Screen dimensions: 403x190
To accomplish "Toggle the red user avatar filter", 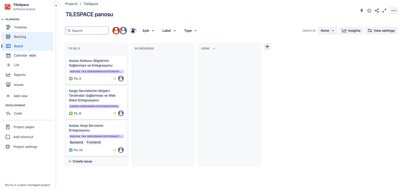I will 116,31.
